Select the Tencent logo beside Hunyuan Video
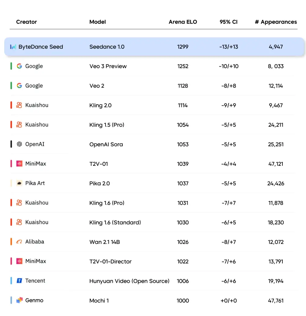This screenshot has width=306, height=316. pos(20,281)
